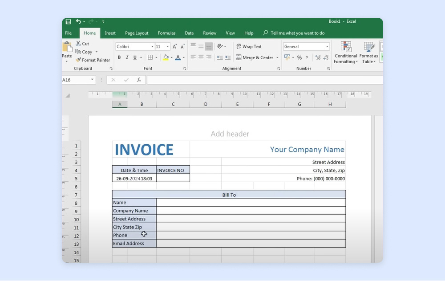Click the Undo button
The height and width of the screenshot is (281, 445).
[x=79, y=21]
